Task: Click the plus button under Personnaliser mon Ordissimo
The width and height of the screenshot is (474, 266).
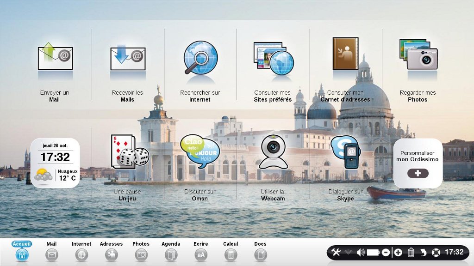Action: 418,173
